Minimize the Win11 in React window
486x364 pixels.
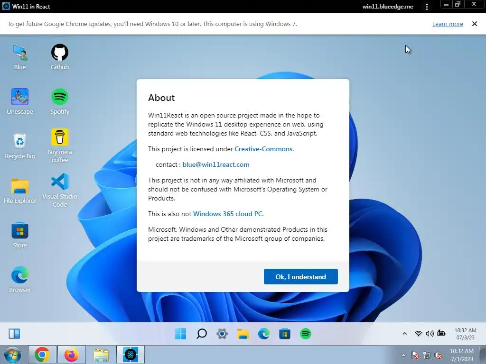pos(446,4)
